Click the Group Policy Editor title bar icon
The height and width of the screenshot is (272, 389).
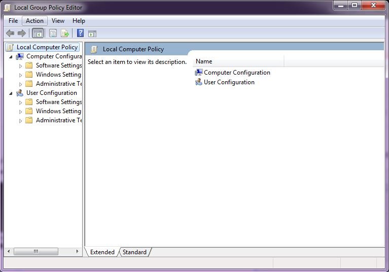pos(7,8)
